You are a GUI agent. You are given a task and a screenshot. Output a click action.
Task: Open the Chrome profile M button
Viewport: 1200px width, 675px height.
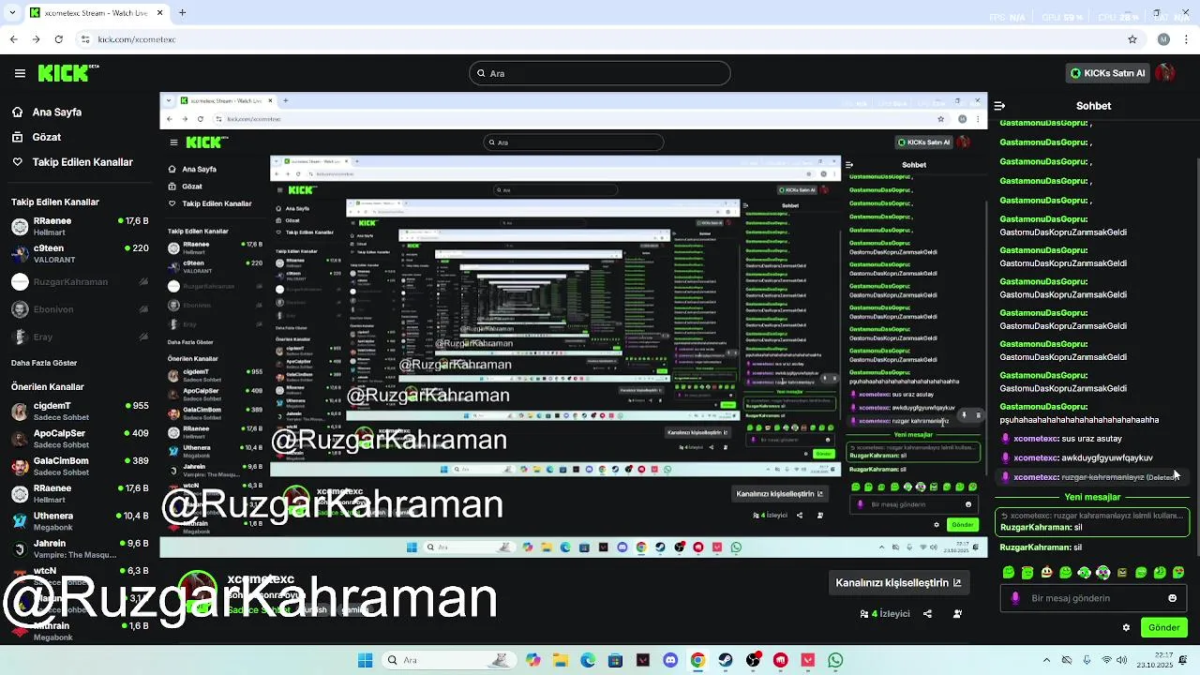1163,39
